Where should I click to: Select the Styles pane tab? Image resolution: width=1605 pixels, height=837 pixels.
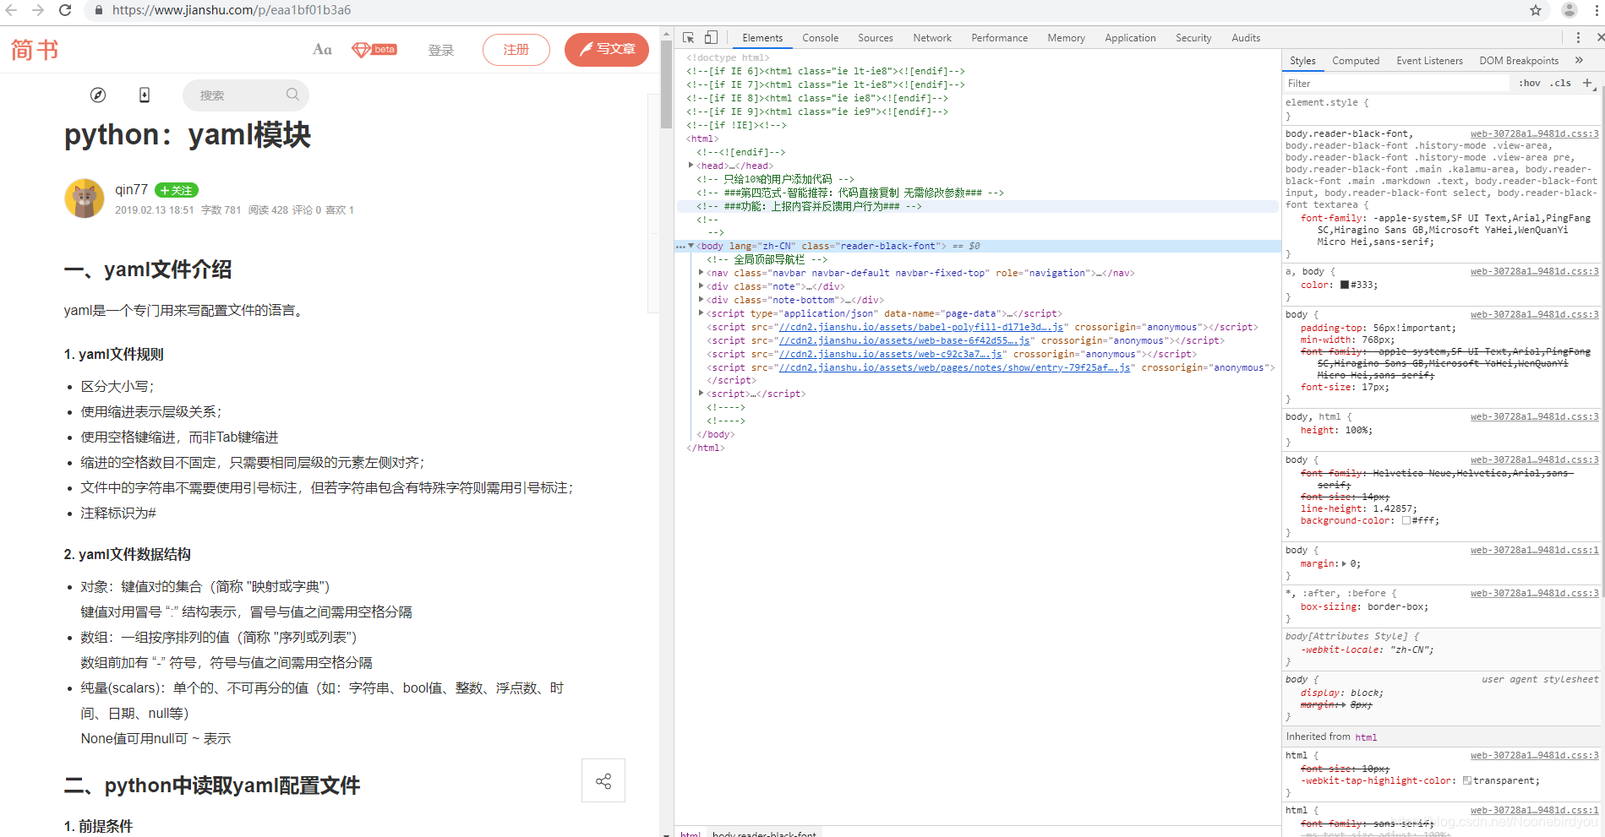1302,61
